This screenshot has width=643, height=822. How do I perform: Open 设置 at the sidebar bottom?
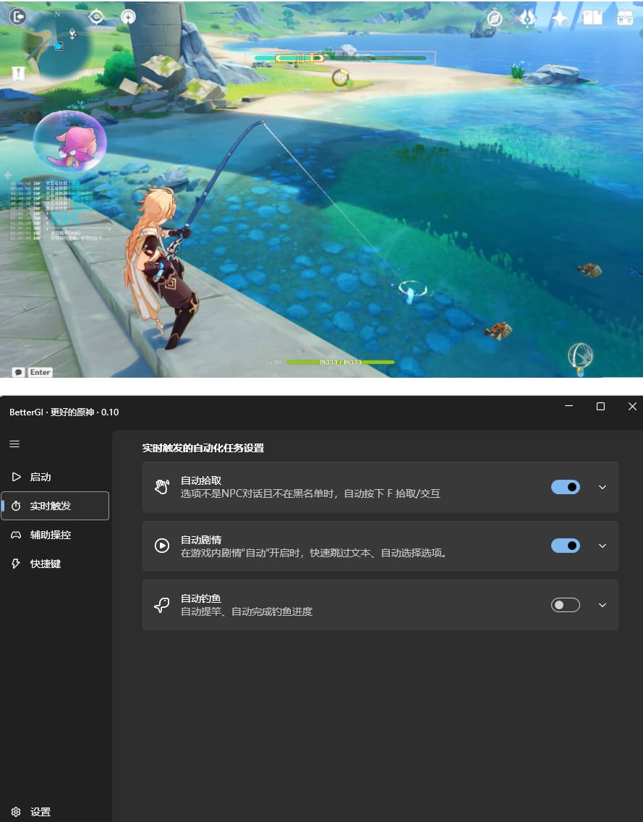click(x=41, y=812)
